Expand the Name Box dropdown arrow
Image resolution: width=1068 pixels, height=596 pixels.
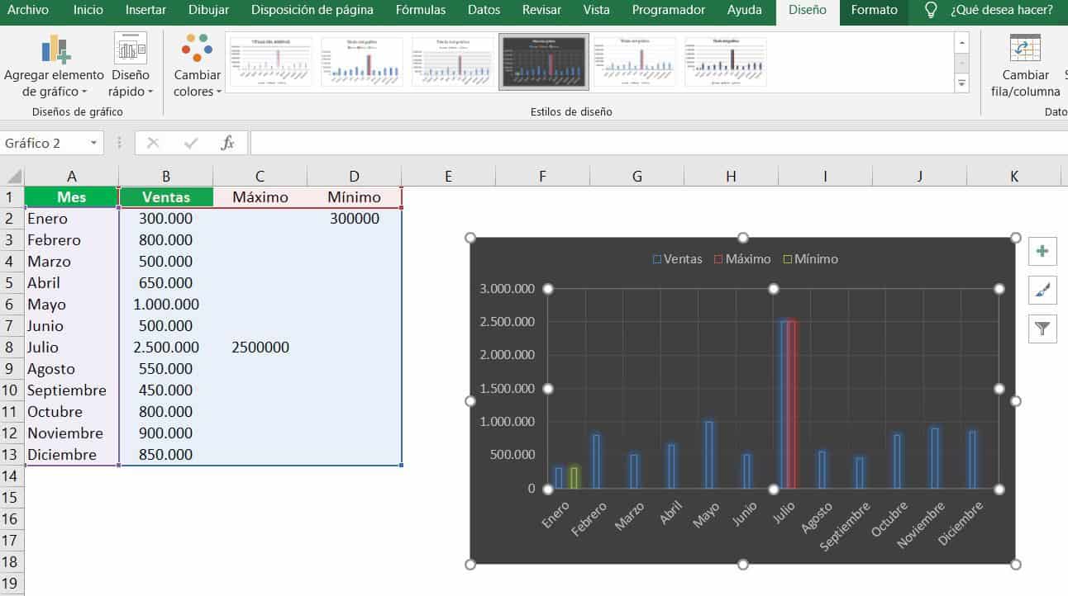coord(93,143)
